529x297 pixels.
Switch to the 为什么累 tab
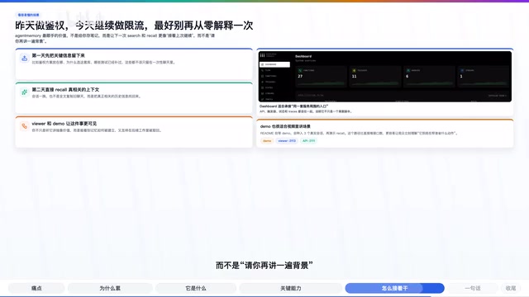(x=110, y=288)
